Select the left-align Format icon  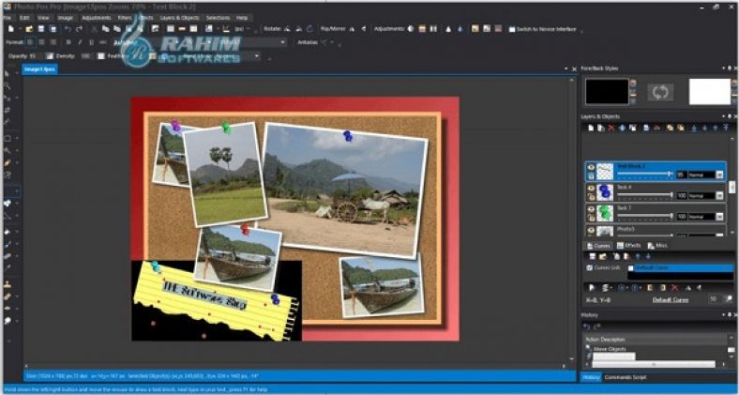tap(31, 42)
